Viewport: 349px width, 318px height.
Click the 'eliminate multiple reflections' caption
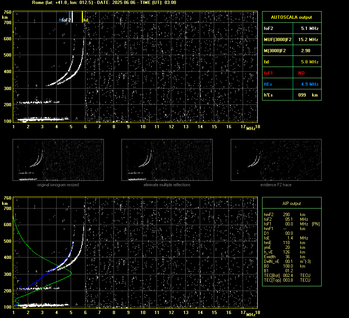click(x=167, y=185)
